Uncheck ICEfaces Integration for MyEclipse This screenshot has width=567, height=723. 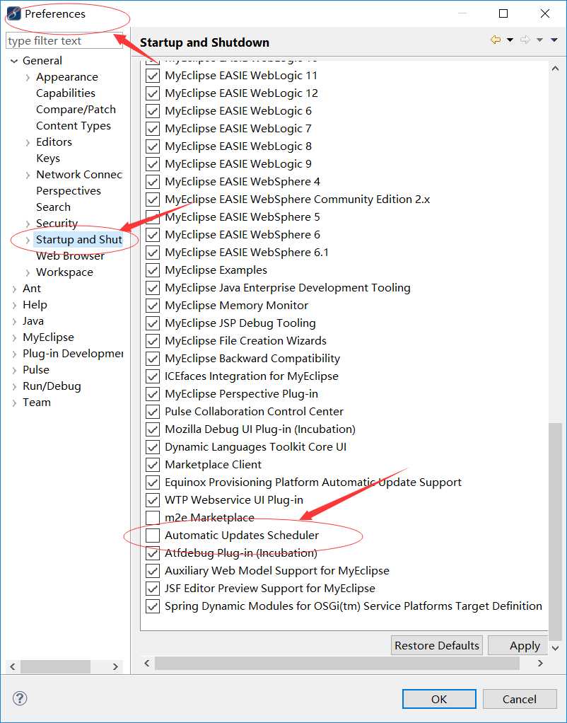click(153, 376)
